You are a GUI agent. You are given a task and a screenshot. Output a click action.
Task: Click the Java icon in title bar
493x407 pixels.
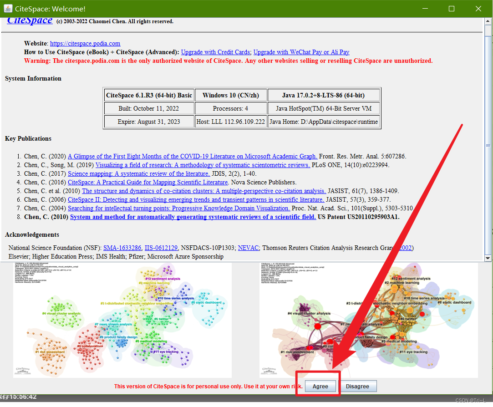point(8,9)
